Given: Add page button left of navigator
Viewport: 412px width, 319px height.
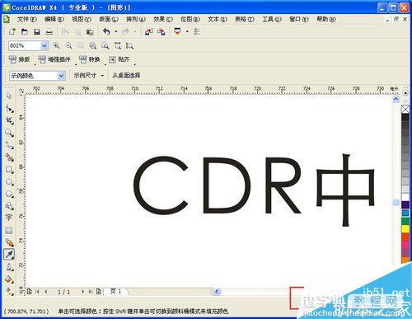Looking at the screenshot, I should 30,292.
